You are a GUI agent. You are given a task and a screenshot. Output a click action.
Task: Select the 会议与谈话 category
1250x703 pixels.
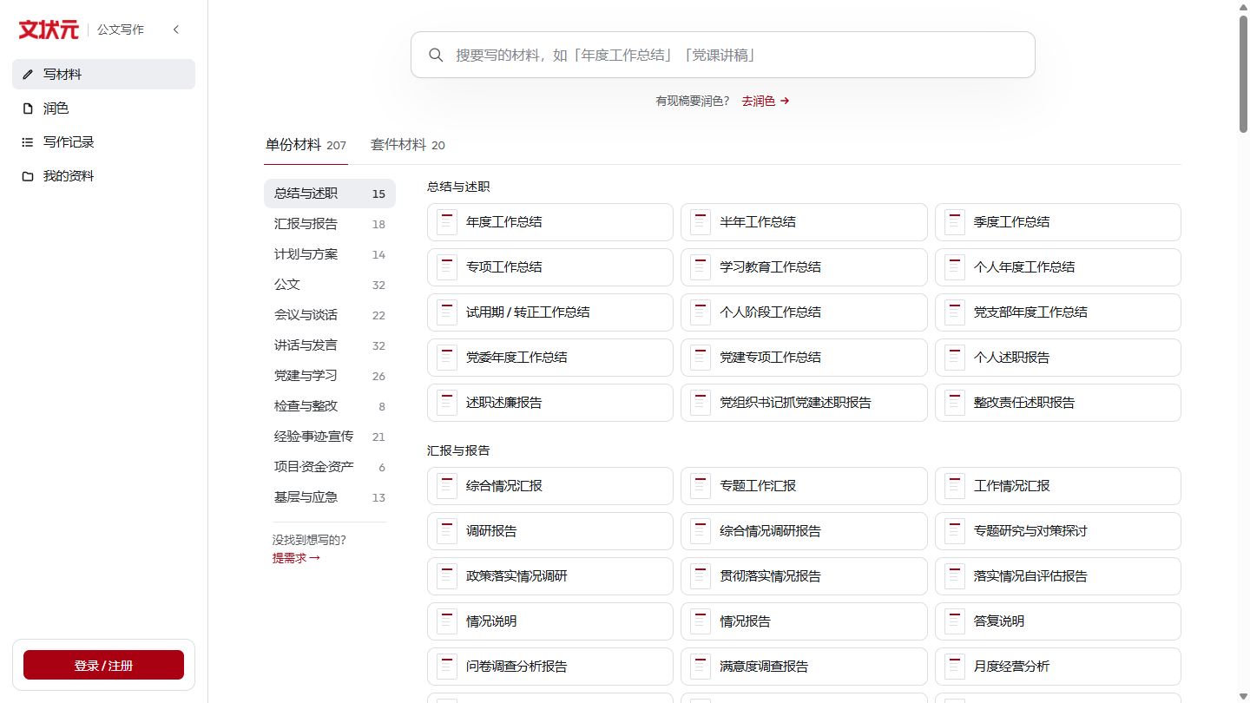330,315
